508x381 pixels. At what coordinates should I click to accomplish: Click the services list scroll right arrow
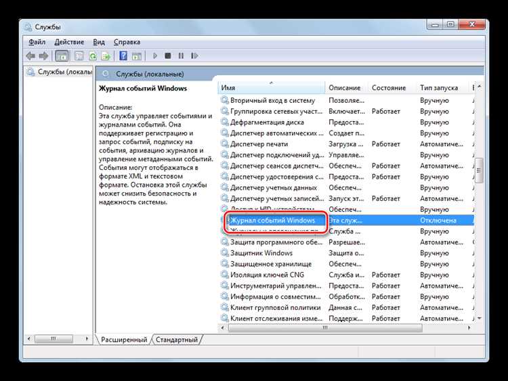469,328
